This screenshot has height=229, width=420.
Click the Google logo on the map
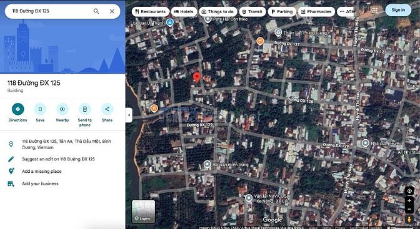[272, 220]
